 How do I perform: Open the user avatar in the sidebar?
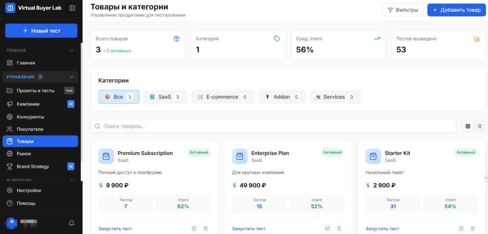coord(11,223)
